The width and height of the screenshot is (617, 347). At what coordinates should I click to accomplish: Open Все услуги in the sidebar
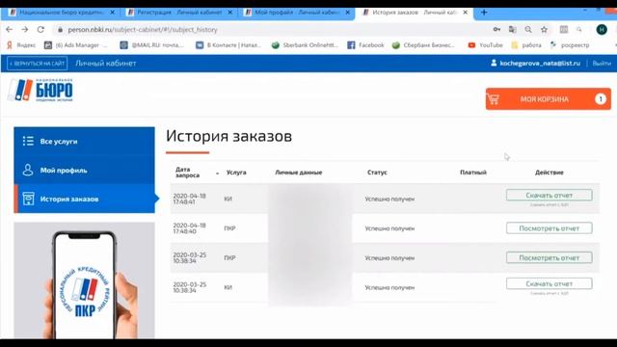[x=84, y=142]
